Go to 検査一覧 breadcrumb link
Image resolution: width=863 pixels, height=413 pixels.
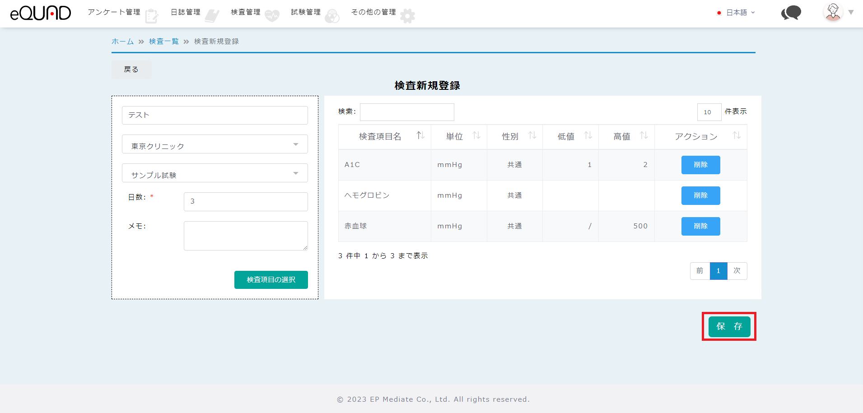click(163, 42)
